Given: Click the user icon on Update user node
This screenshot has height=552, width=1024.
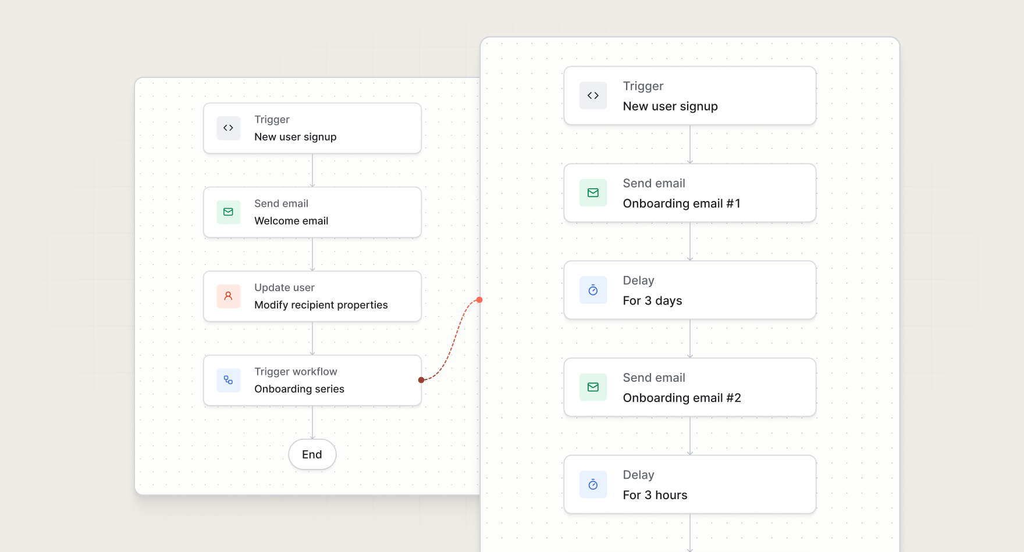Looking at the screenshot, I should click(x=229, y=296).
